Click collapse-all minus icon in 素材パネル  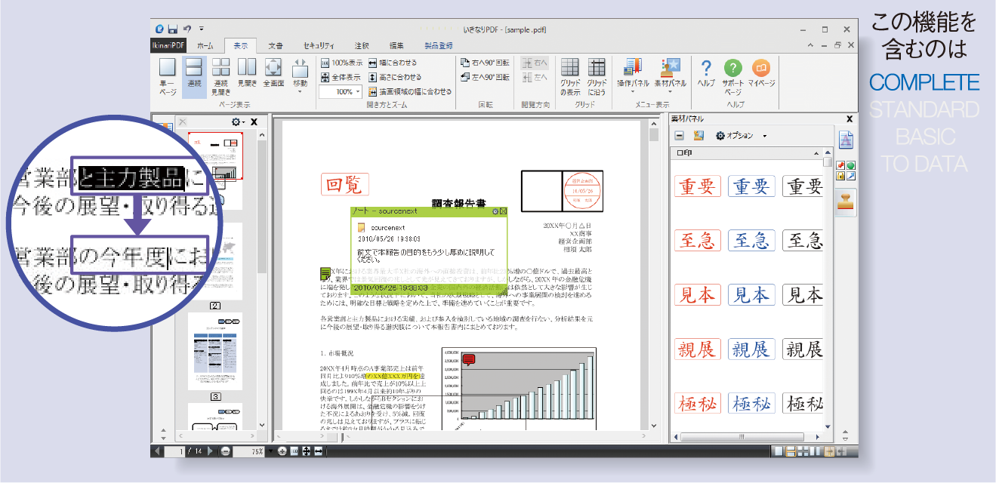click(x=680, y=136)
